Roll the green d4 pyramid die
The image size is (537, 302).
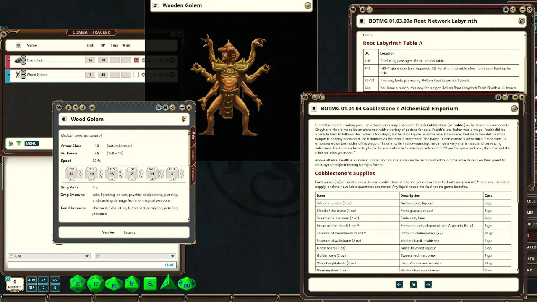(169, 283)
